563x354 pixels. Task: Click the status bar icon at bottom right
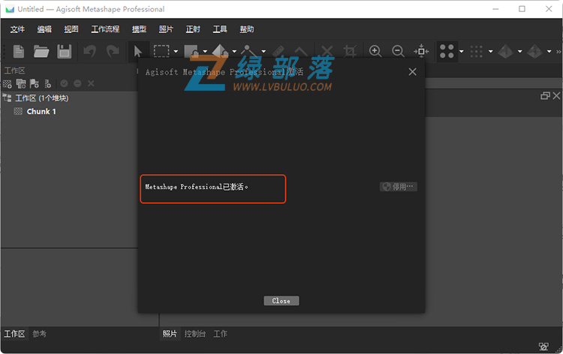coord(543,346)
